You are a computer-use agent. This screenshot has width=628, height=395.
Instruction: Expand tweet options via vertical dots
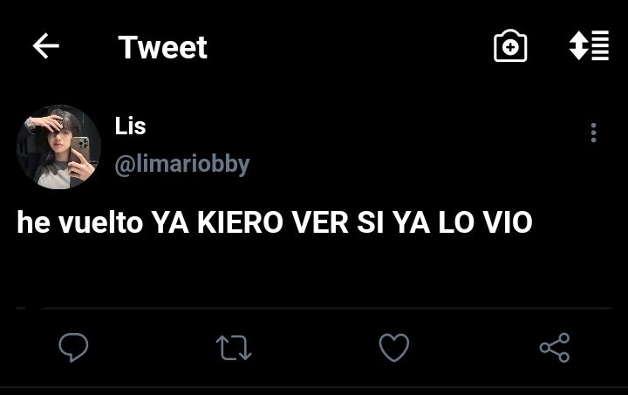click(x=594, y=133)
